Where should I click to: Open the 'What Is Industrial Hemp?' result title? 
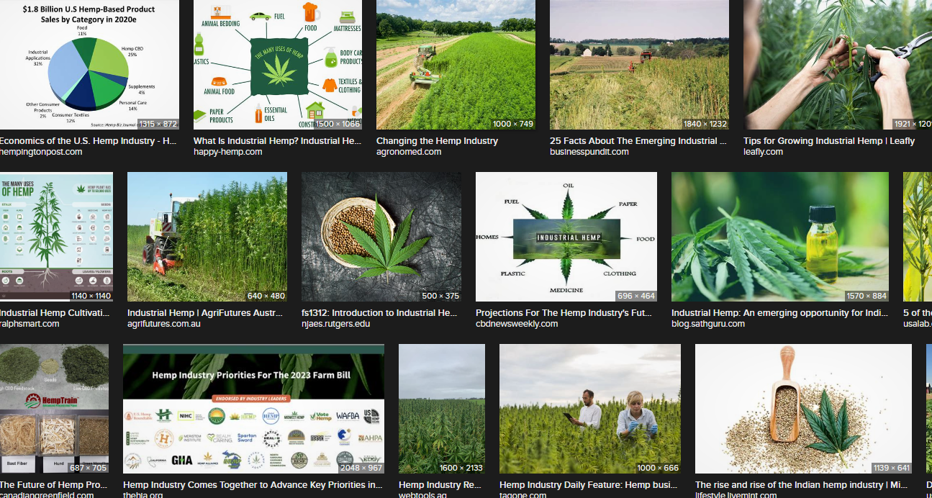[277, 141]
